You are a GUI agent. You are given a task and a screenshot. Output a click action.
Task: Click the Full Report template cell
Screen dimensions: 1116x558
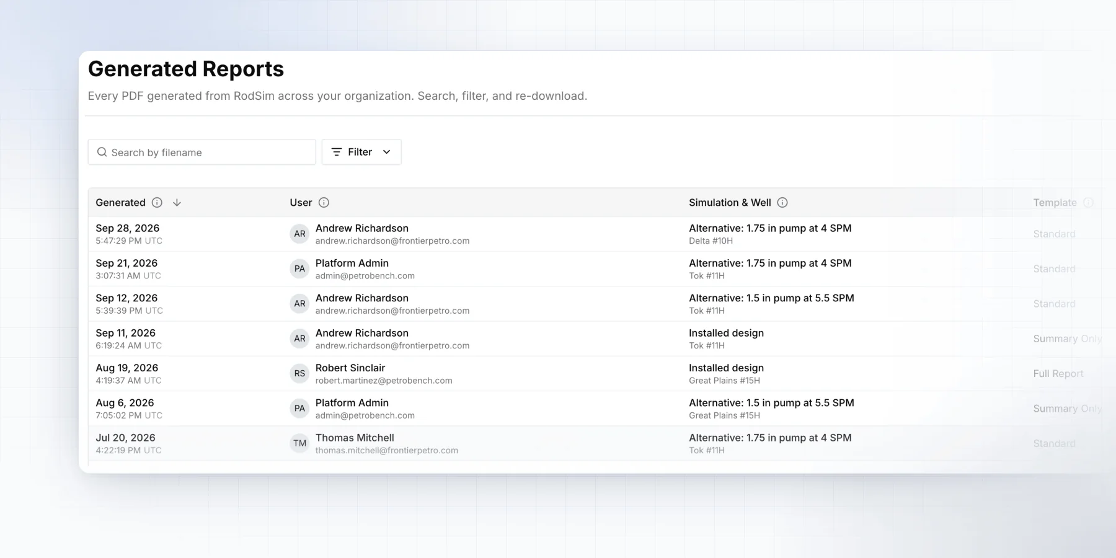(1058, 374)
